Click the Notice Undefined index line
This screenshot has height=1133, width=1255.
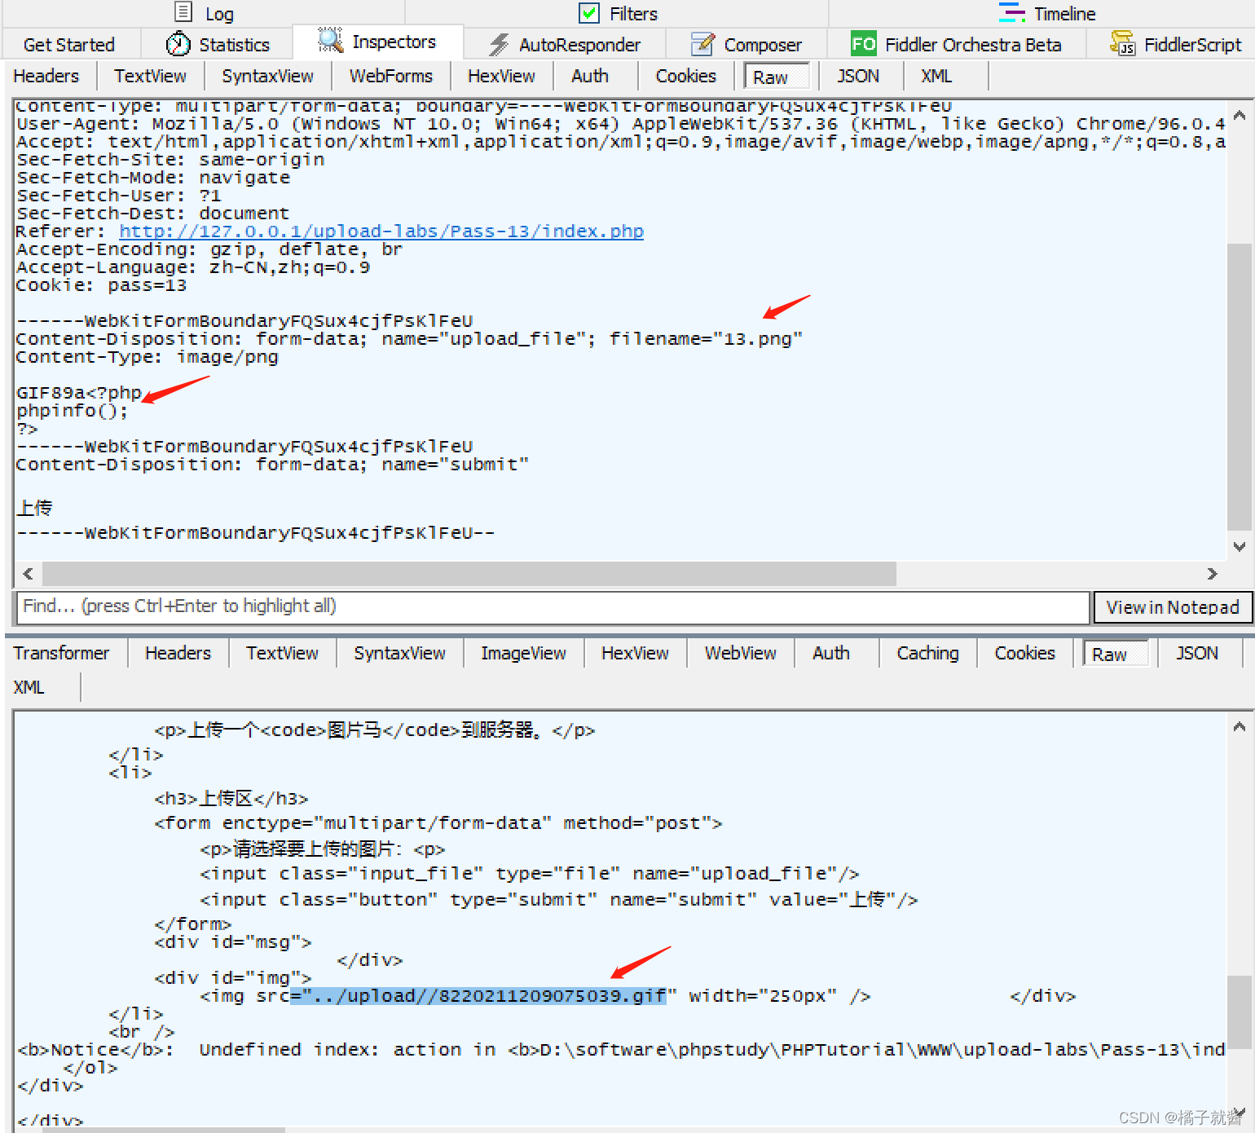621,1050
